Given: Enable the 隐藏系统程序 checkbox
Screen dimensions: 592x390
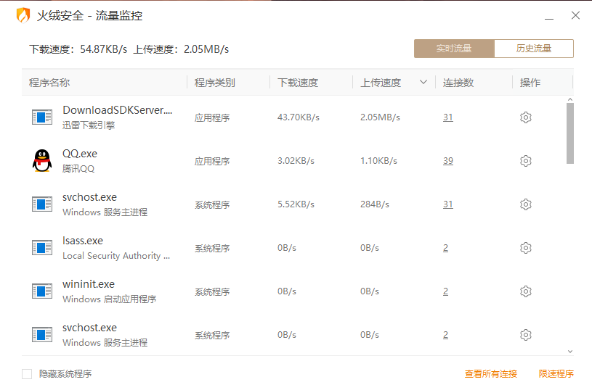Looking at the screenshot, I should [x=27, y=374].
